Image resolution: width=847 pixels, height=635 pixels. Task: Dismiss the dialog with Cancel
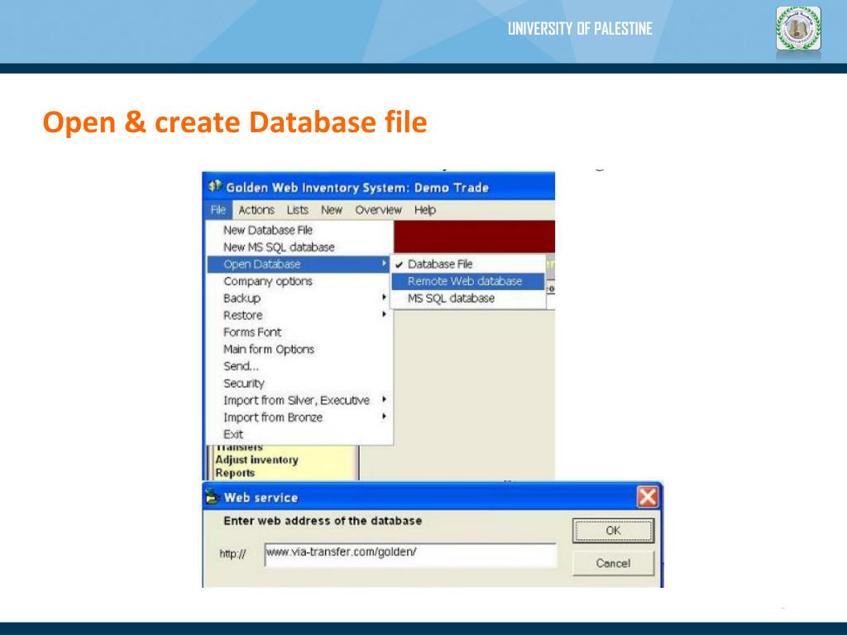(613, 564)
